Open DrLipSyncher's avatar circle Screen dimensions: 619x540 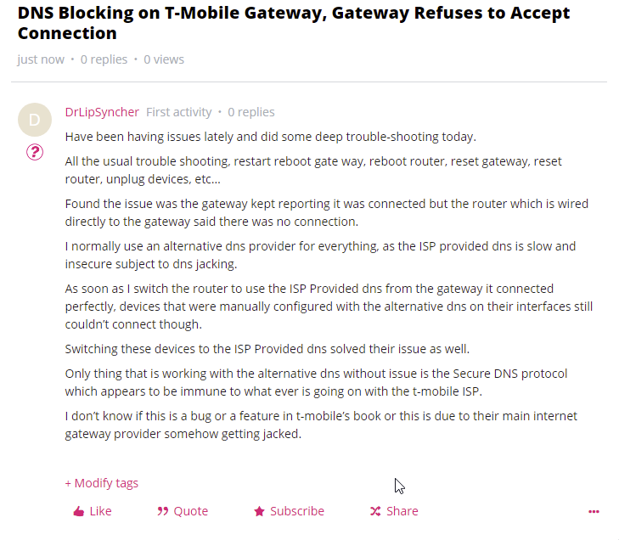[35, 120]
